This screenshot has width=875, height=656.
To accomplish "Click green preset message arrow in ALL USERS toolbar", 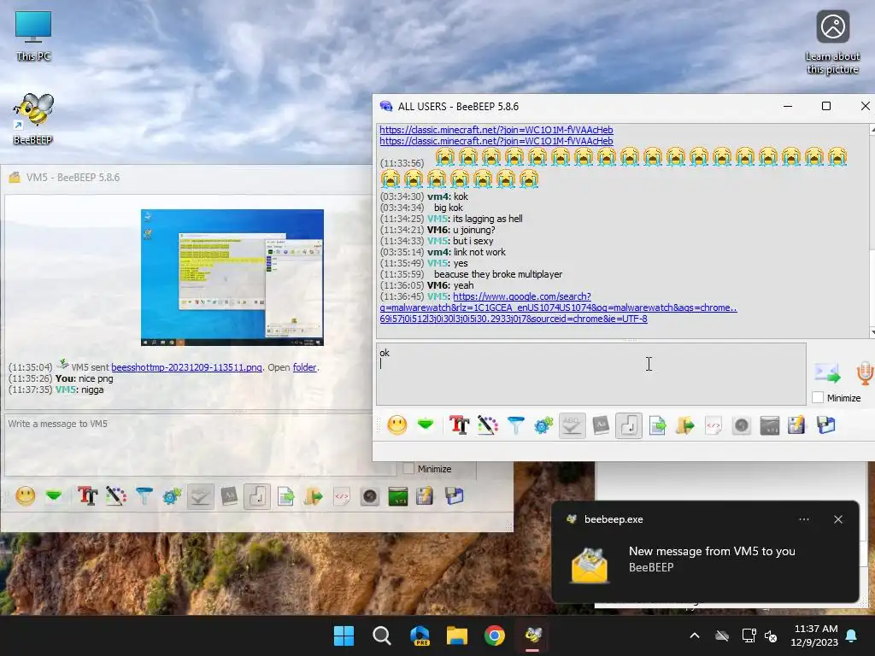I will (426, 425).
